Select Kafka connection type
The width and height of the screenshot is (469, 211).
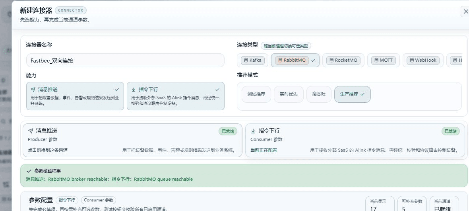pos(253,60)
